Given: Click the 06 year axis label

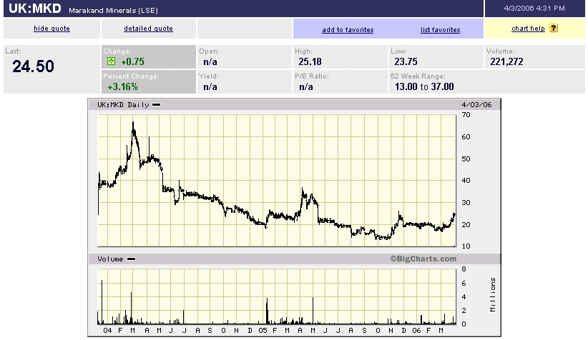Looking at the screenshot, I should coord(416,330).
